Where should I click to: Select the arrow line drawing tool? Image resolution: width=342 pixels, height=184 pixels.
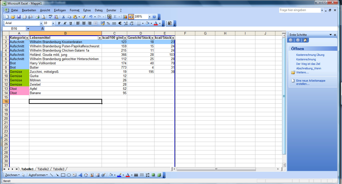click(x=57, y=175)
